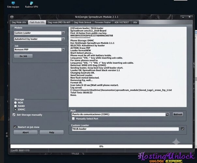The image size is (197, 163).
Task: Click the Do Job button
Action: pos(23,56)
